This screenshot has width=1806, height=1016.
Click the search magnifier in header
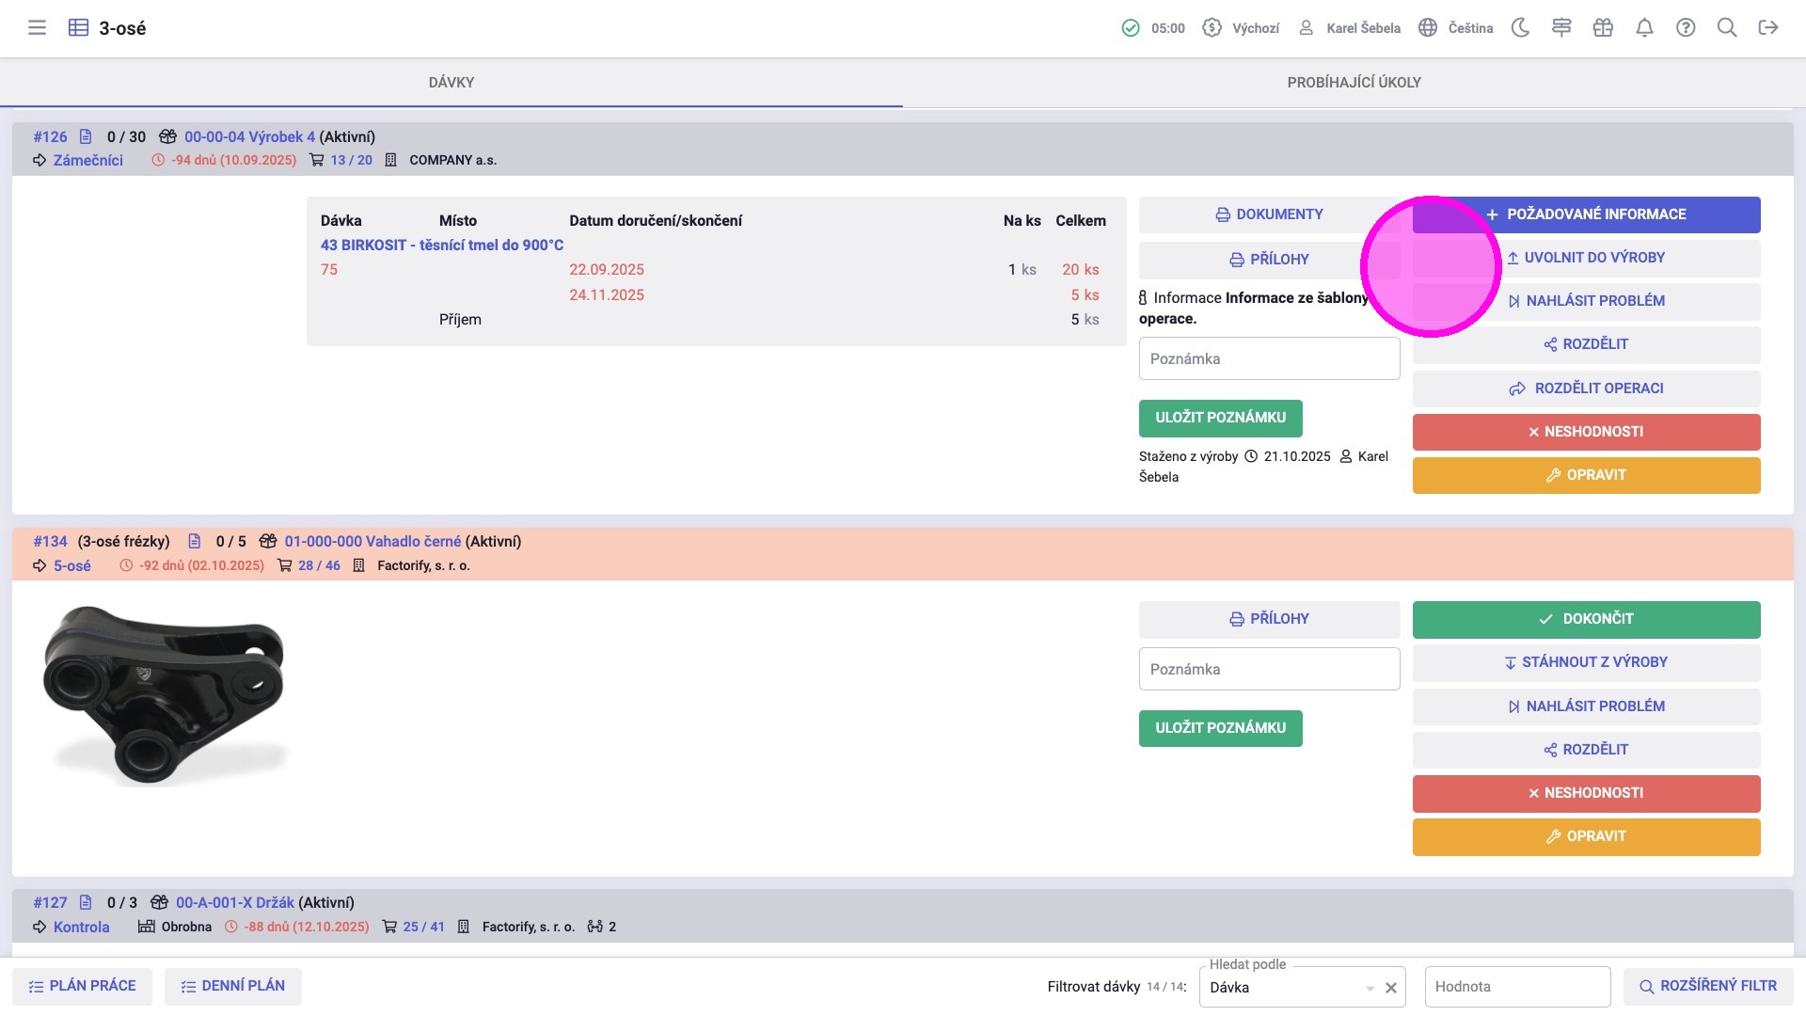pyautogui.click(x=1727, y=28)
